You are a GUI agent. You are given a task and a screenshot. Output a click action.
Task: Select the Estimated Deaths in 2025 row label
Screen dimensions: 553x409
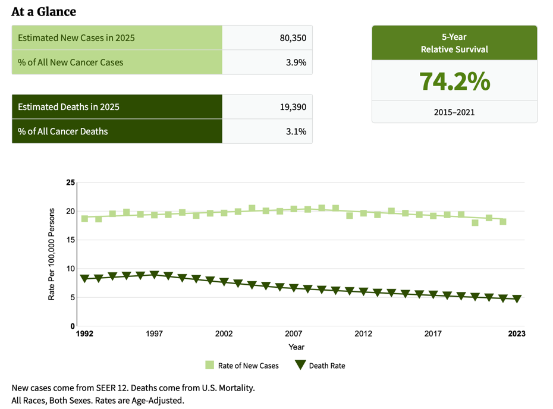point(68,107)
